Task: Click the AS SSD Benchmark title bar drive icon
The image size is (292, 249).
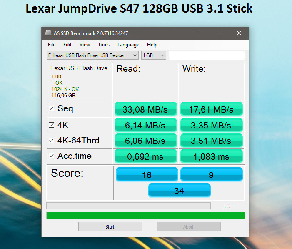Action: point(48,33)
